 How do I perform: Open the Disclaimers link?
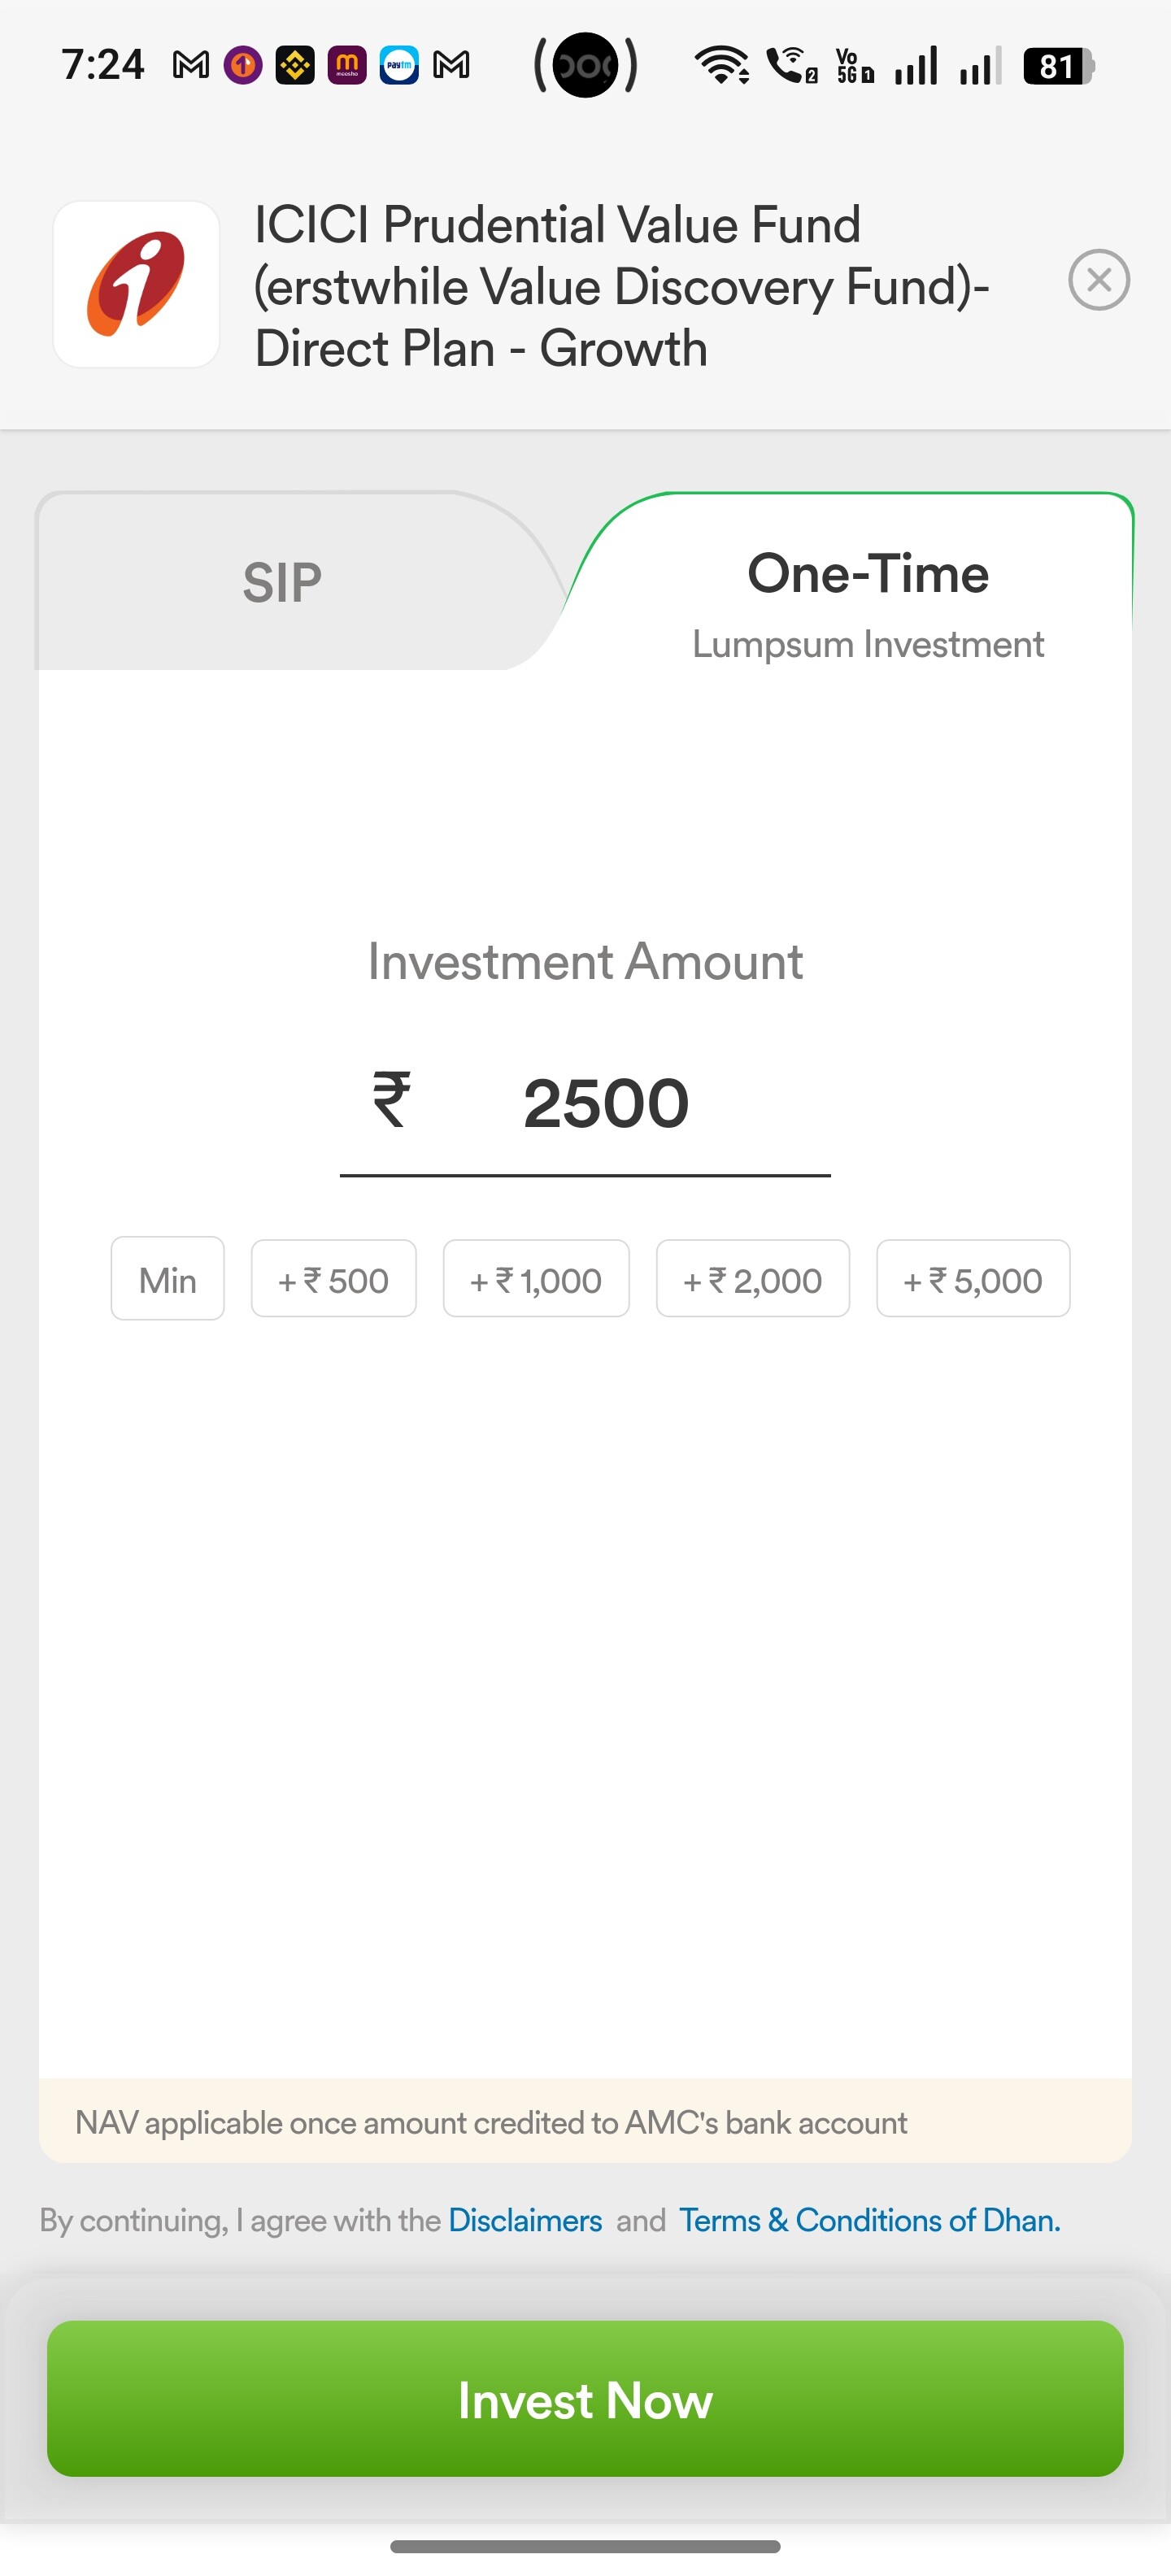click(x=525, y=2220)
